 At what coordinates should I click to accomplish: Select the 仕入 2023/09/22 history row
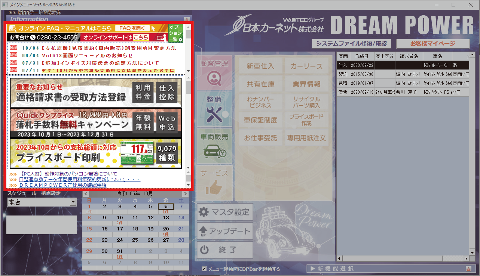[403, 65]
